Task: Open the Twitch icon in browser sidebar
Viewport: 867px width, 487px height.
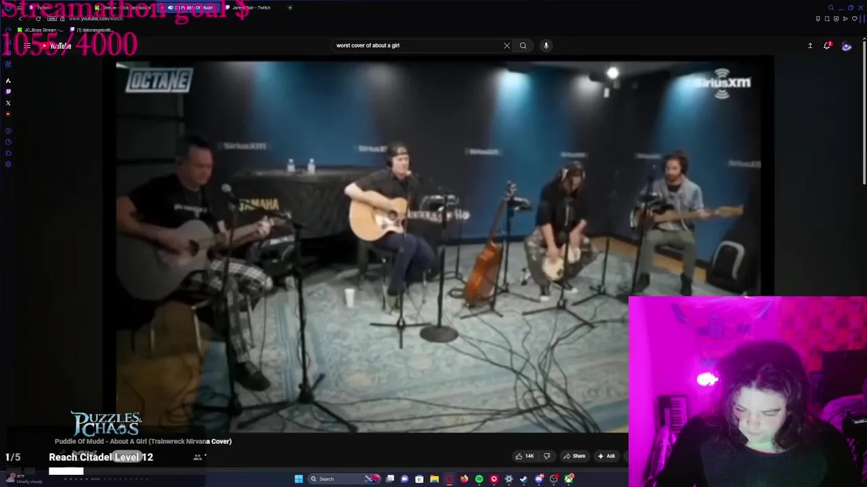Action: [x=8, y=91]
